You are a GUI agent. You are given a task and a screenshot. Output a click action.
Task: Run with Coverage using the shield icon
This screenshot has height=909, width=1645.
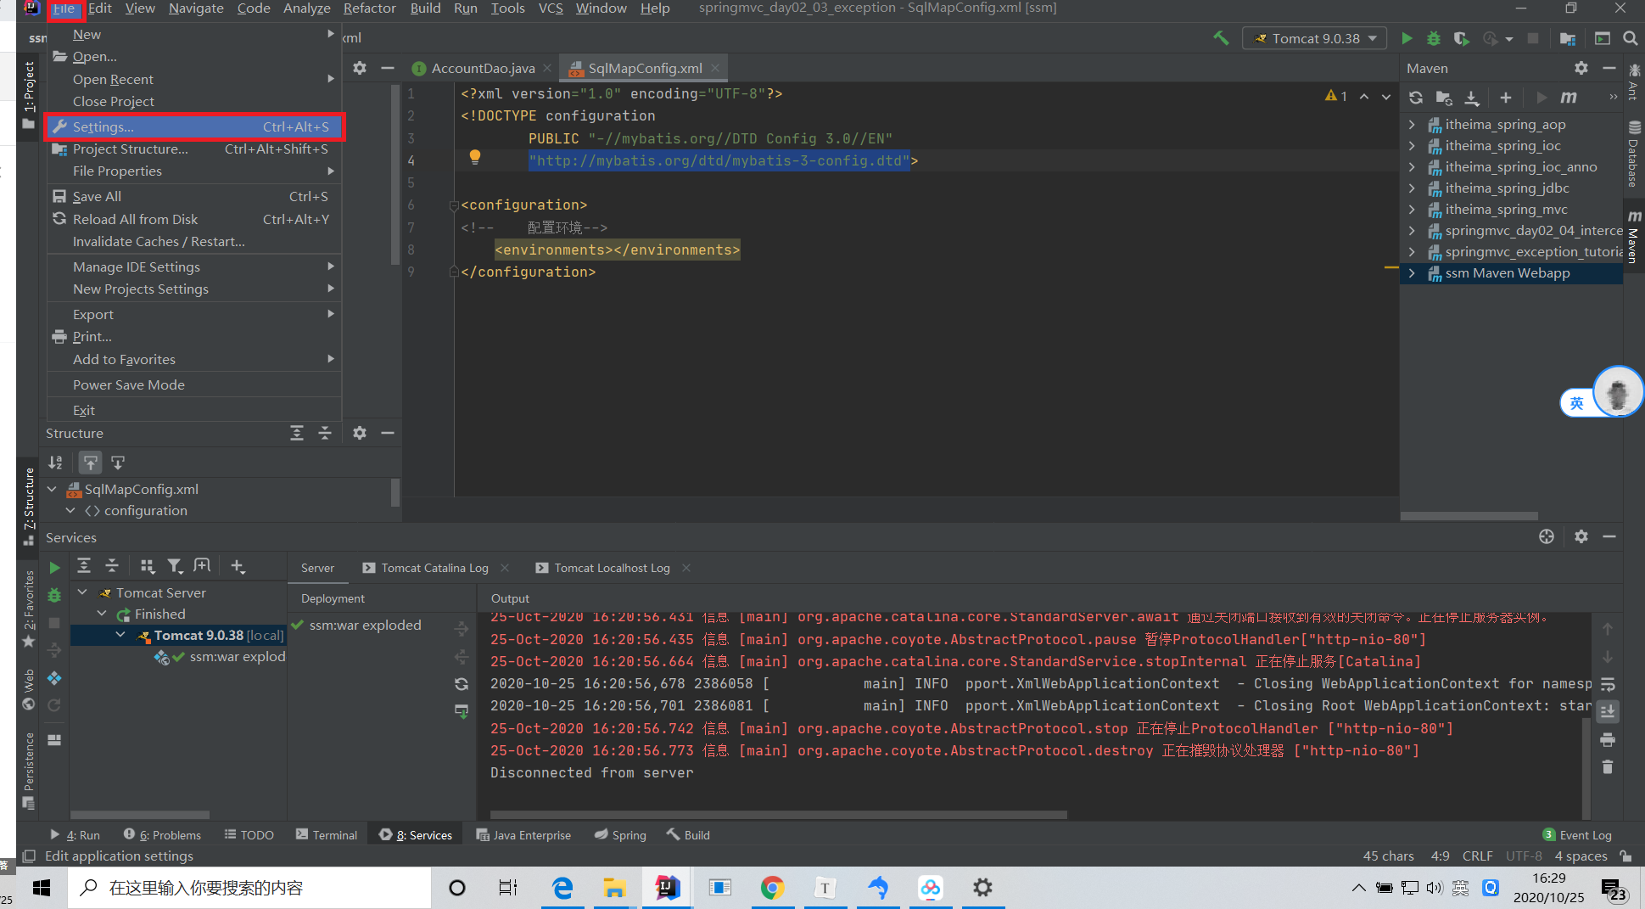pyautogui.click(x=1462, y=37)
